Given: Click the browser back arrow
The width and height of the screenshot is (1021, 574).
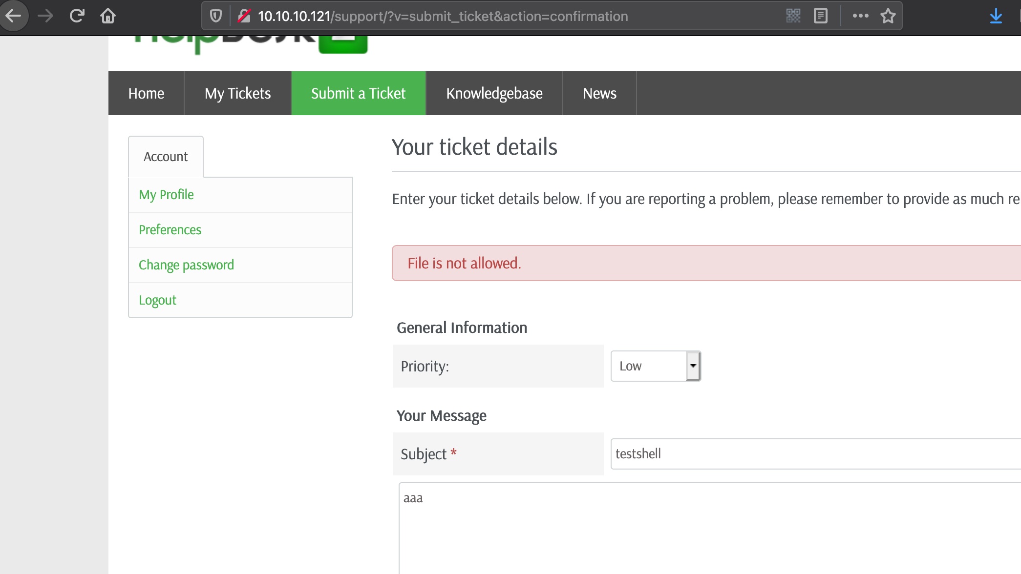Looking at the screenshot, I should click(x=14, y=16).
